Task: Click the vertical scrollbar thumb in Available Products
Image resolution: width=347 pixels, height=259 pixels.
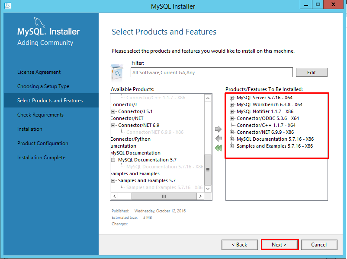Action: pos(208,170)
